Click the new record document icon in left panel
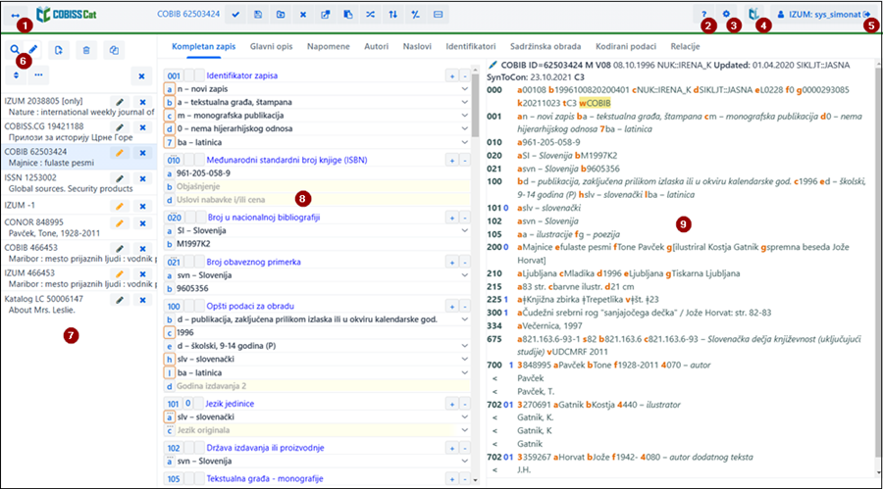This screenshot has width=883, height=489. point(59,50)
